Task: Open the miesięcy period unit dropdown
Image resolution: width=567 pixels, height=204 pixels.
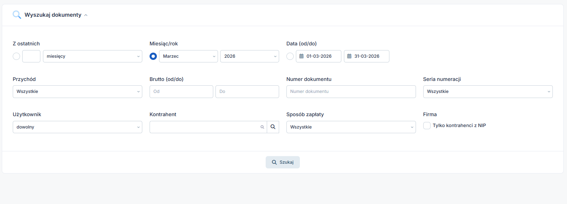Action: [92, 56]
